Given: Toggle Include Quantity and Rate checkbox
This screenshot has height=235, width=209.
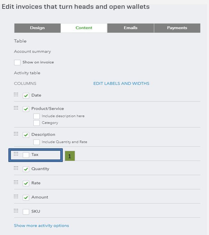Looking at the screenshot, I should [37, 142].
